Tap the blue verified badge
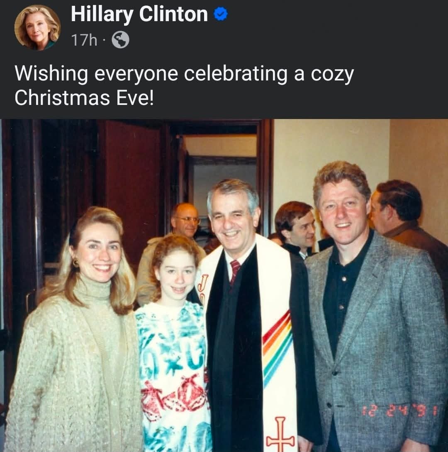Viewport: 448px width, 452px height. point(221,15)
